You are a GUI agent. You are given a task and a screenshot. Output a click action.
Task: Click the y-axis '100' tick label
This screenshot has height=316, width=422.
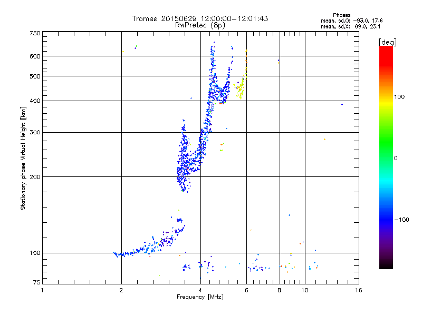(x=35, y=253)
